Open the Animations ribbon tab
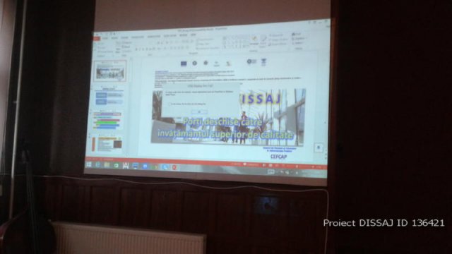This screenshot has width=452, height=254. coord(154,37)
